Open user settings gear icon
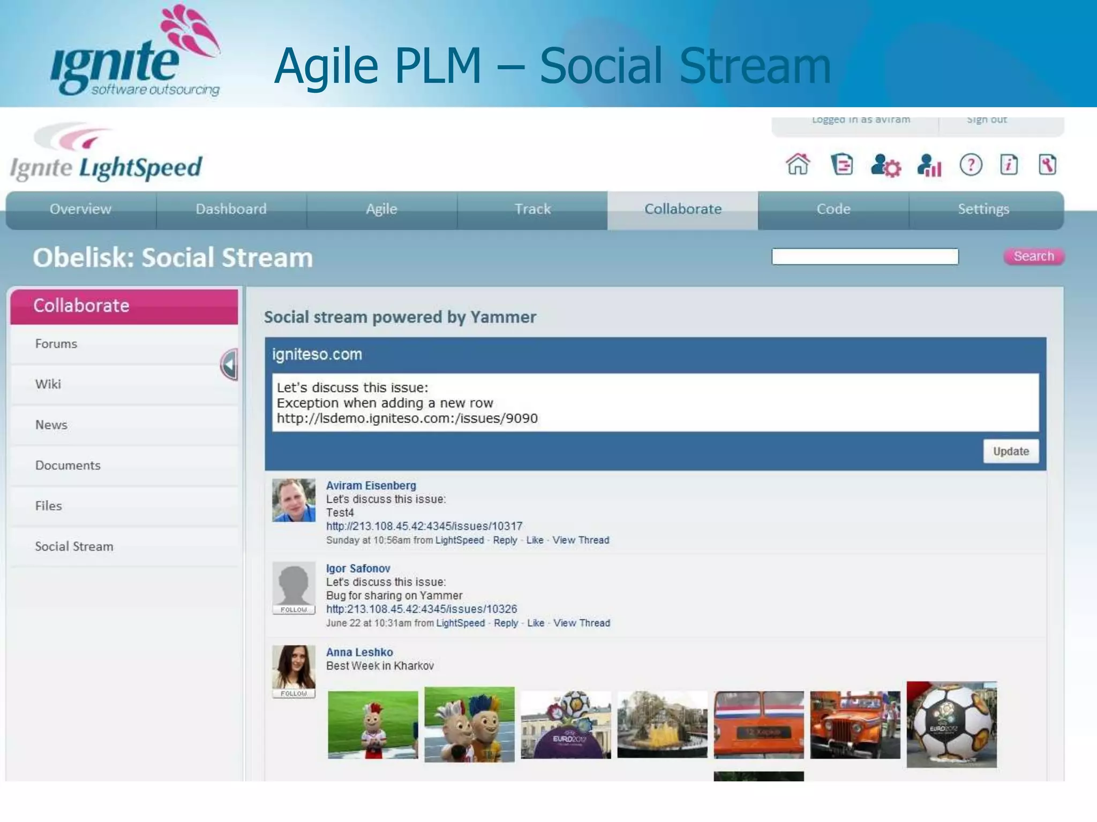Screen dimensions: 1097x822 (885, 165)
